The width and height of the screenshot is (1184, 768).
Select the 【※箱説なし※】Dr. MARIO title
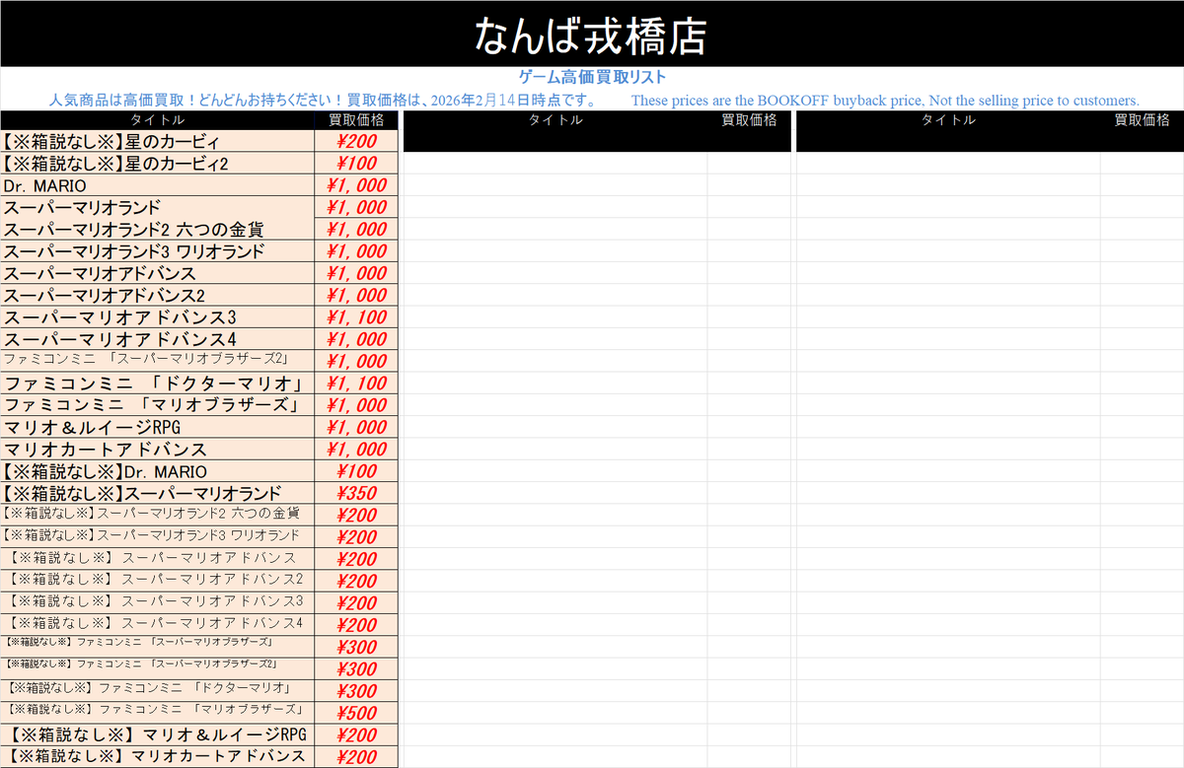coord(158,471)
